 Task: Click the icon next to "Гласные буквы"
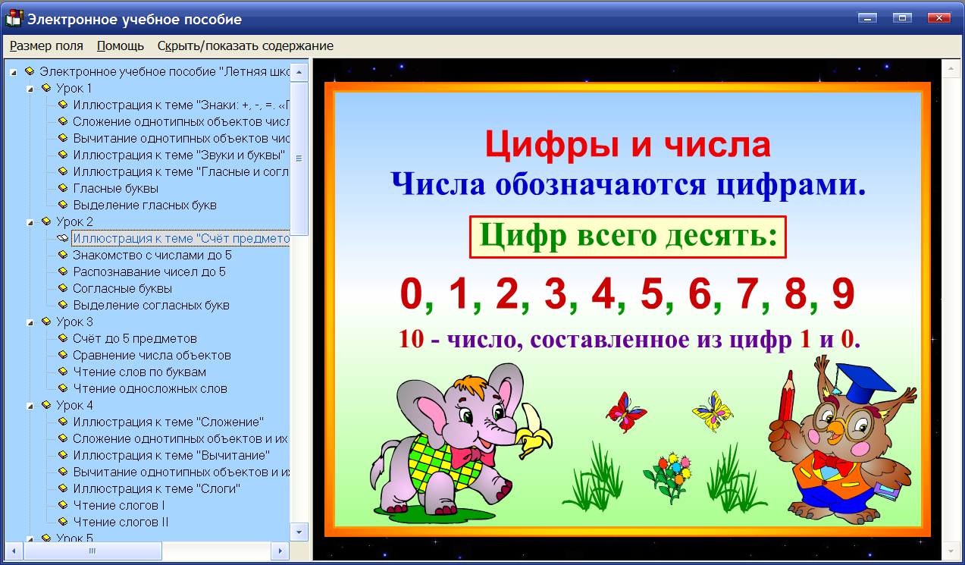pyautogui.click(x=63, y=187)
